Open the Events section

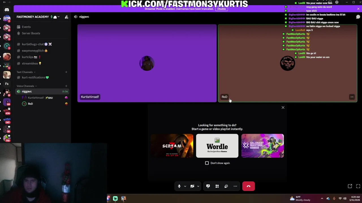click(42, 27)
